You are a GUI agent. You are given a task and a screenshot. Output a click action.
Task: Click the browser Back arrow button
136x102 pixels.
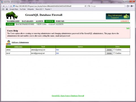click(3, 6)
